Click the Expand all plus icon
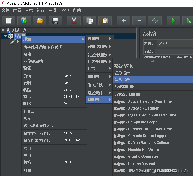 123,21
